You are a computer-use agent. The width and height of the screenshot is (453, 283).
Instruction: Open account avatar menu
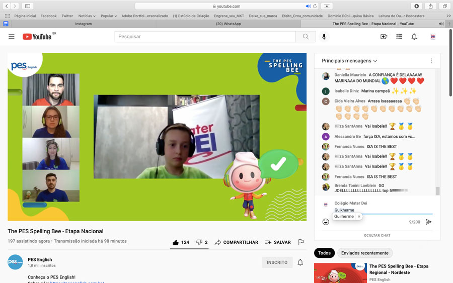(x=433, y=37)
